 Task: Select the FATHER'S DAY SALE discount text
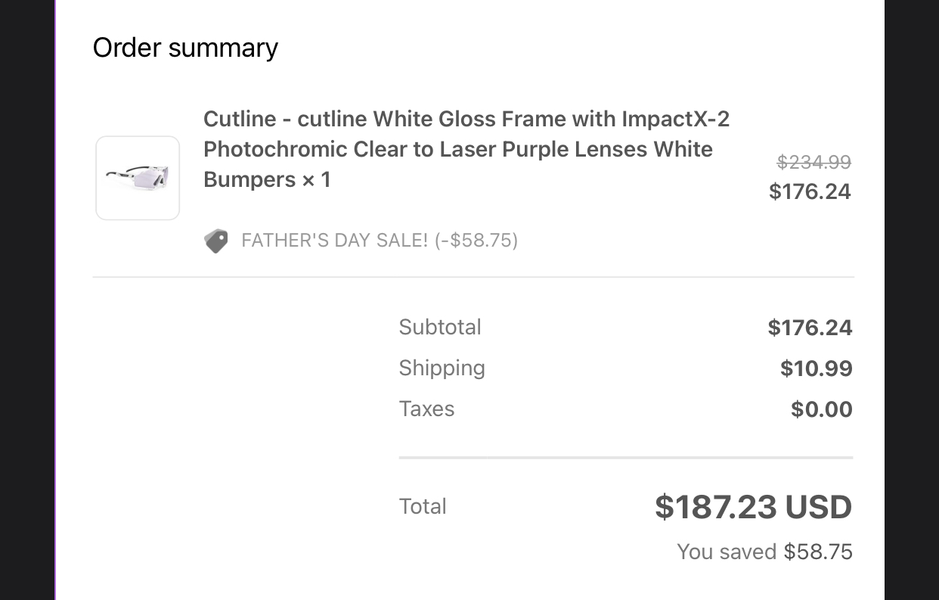point(380,241)
